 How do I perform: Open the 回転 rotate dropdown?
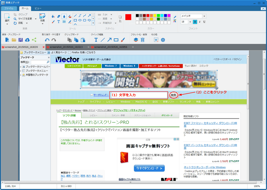coord(27,23)
